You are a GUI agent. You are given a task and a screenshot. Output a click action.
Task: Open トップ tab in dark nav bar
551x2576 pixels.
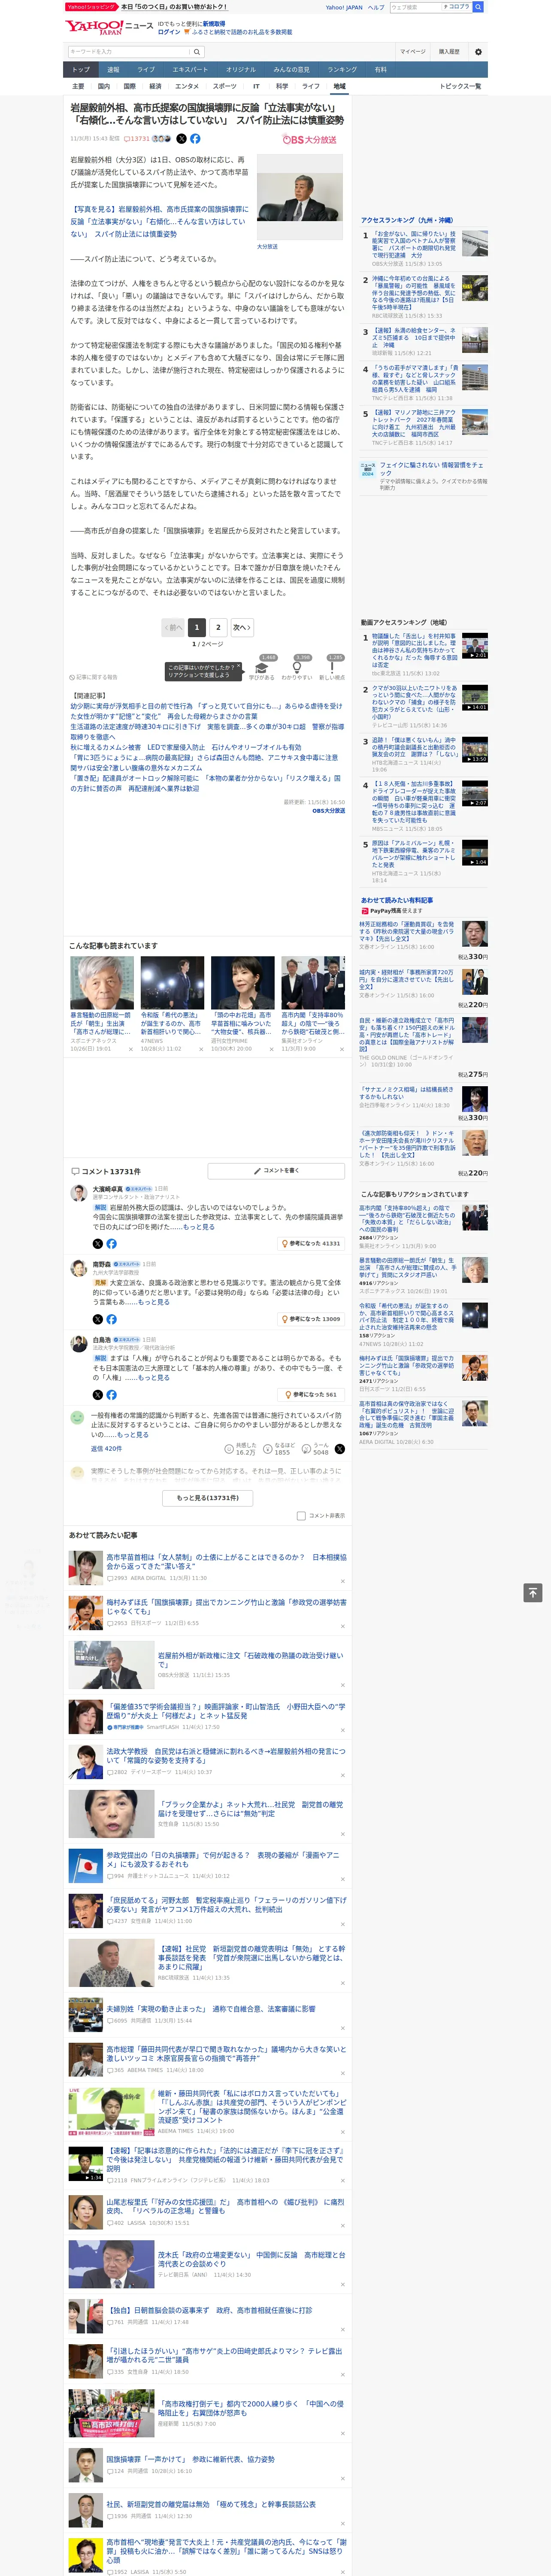pos(81,69)
